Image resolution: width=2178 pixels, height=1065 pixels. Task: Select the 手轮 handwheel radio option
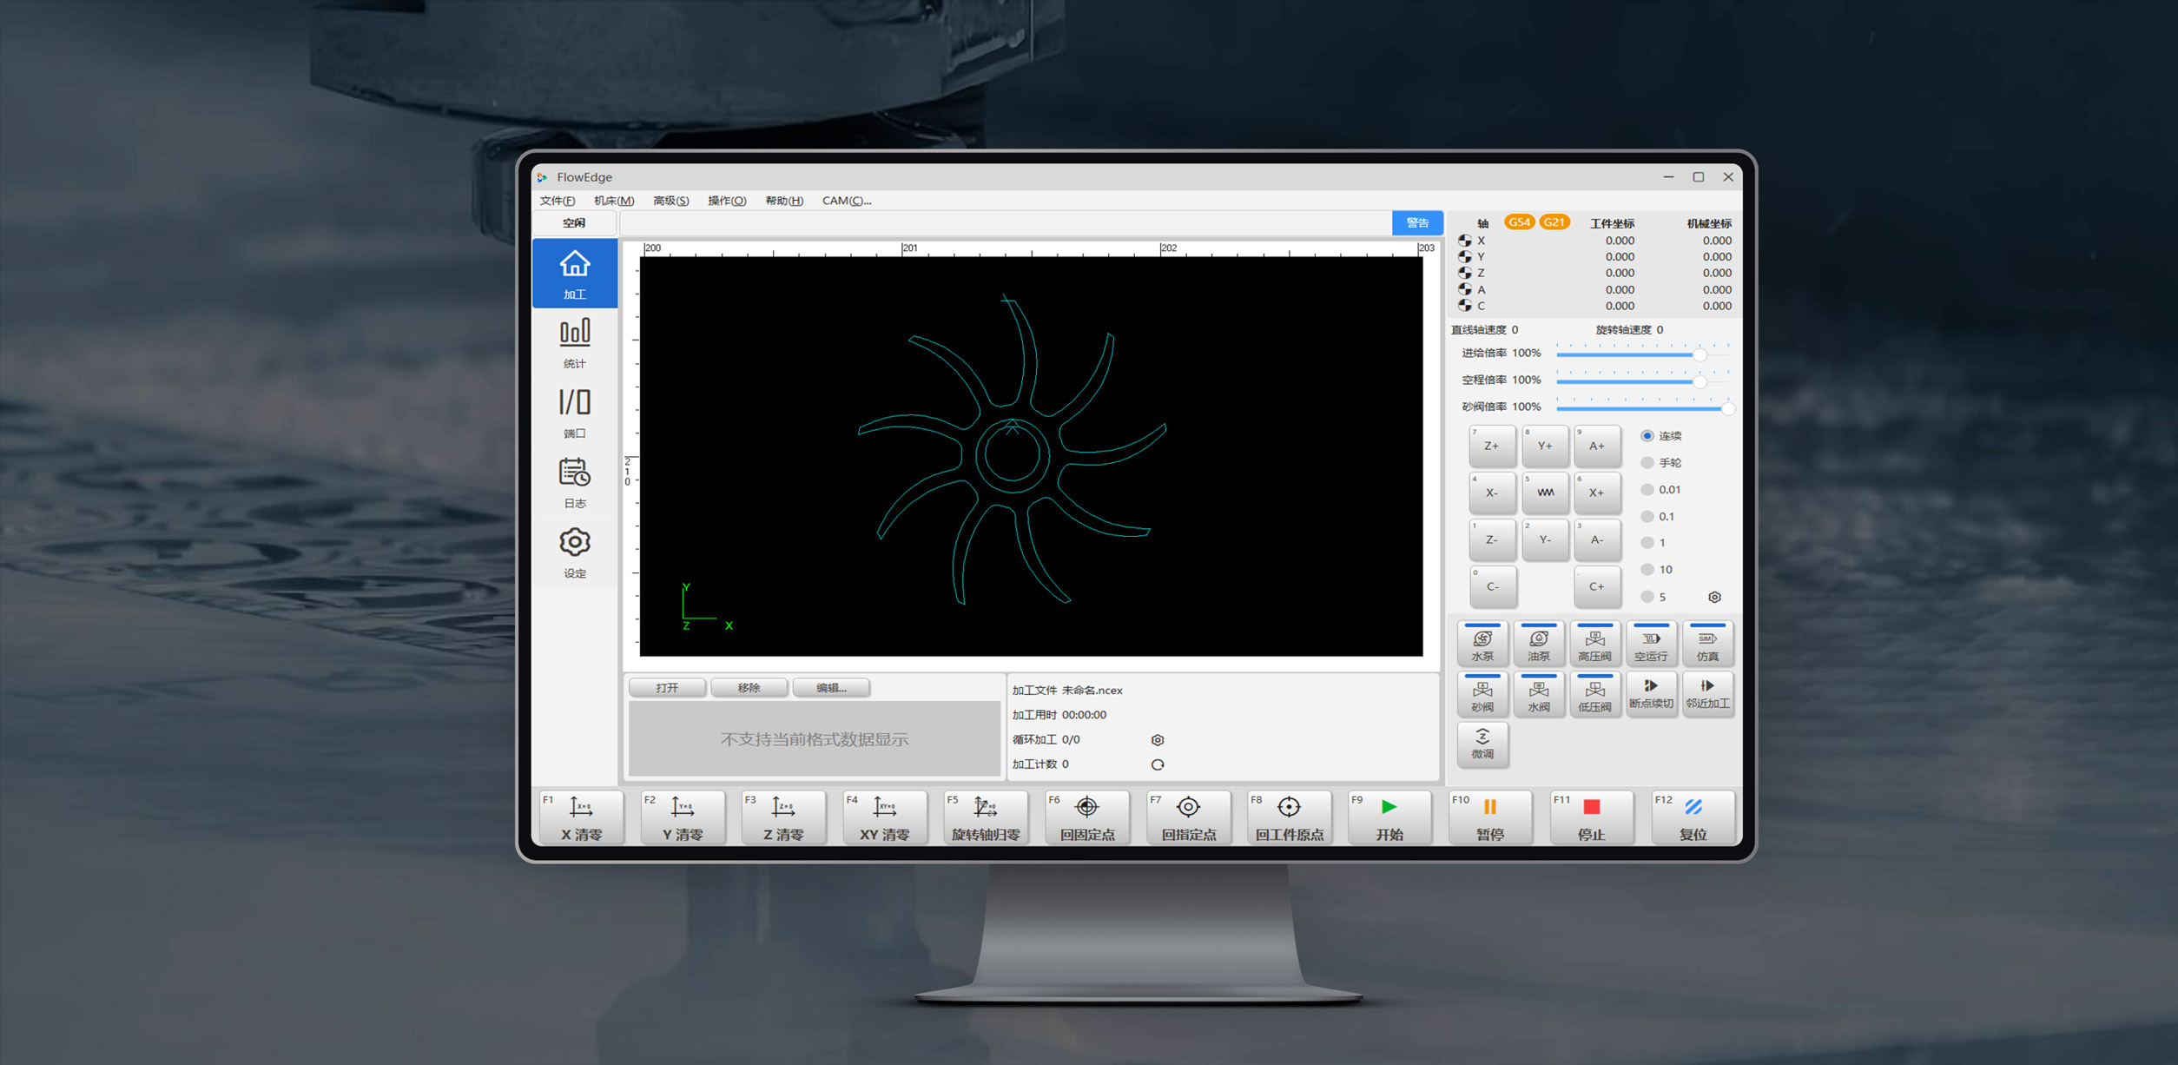[1647, 463]
